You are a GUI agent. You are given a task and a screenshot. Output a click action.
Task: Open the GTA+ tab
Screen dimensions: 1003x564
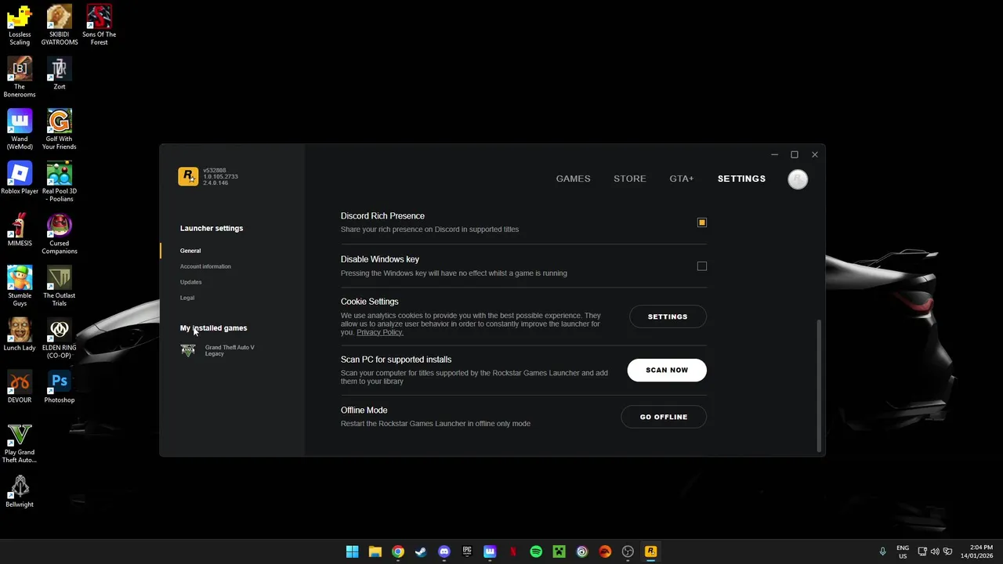click(x=682, y=179)
